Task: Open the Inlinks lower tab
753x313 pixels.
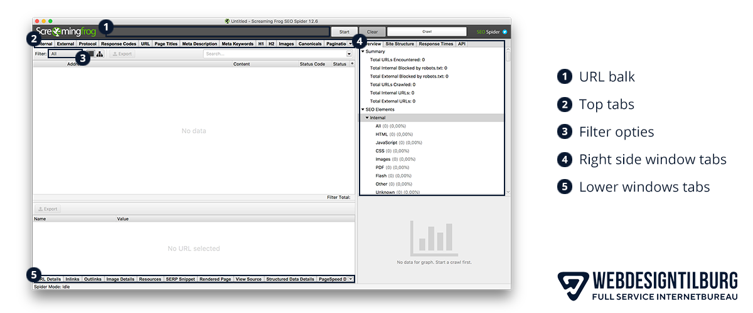Action: click(x=72, y=279)
